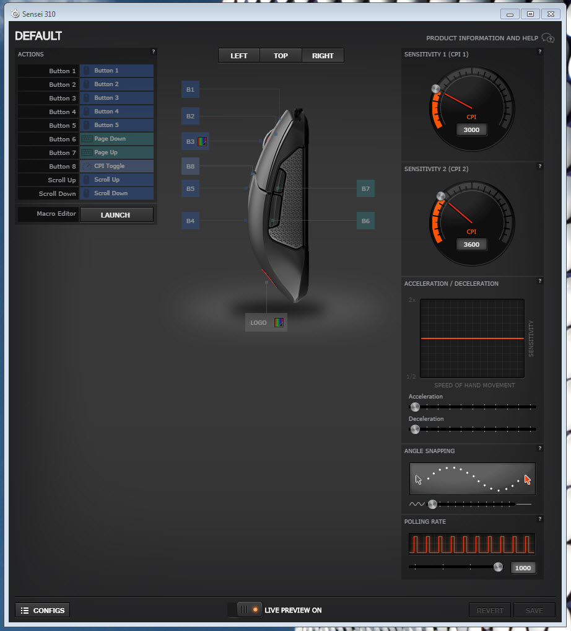571x631 pixels.
Task: Click the Sensitivity 2 dial knob
Action: (441, 196)
